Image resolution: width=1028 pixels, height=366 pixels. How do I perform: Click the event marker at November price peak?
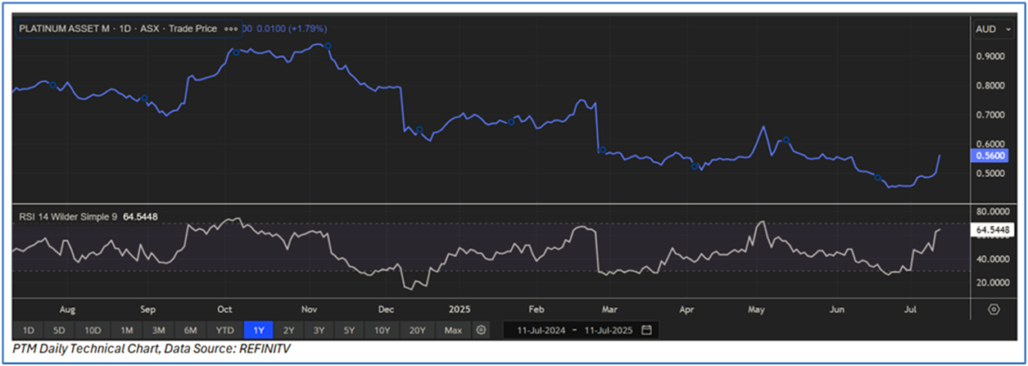[328, 46]
